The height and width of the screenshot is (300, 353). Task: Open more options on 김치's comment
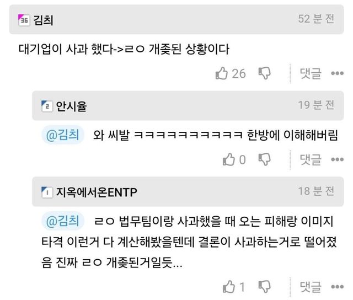(337, 73)
